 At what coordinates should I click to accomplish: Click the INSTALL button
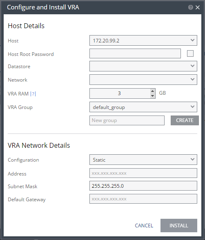179,225
